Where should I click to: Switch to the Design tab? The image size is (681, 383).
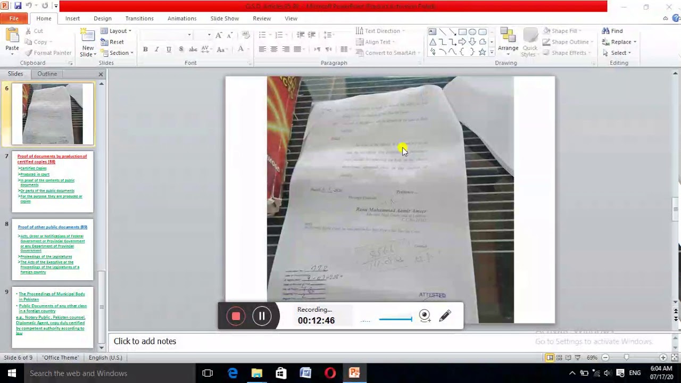tap(103, 18)
